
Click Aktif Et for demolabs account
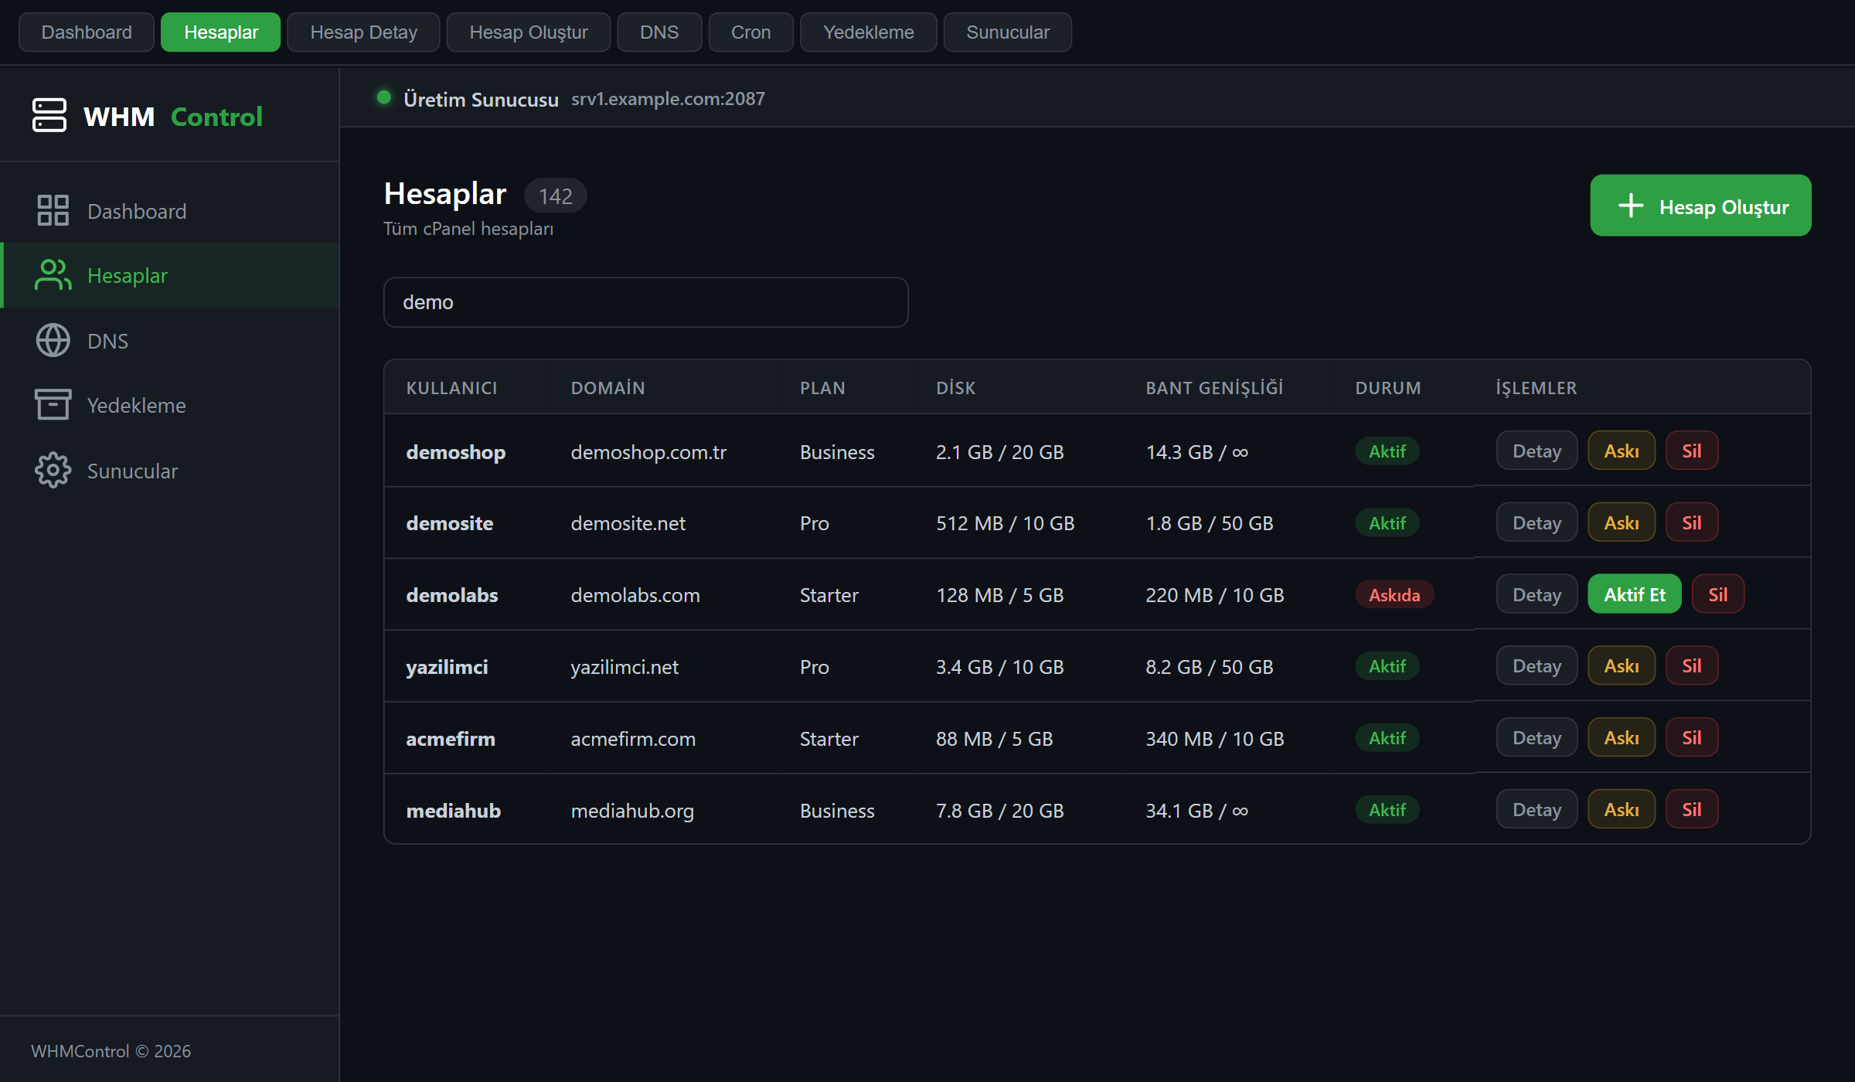(1634, 594)
